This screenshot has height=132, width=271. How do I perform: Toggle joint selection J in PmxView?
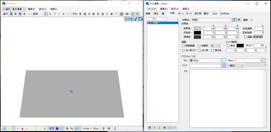coord(29,14)
